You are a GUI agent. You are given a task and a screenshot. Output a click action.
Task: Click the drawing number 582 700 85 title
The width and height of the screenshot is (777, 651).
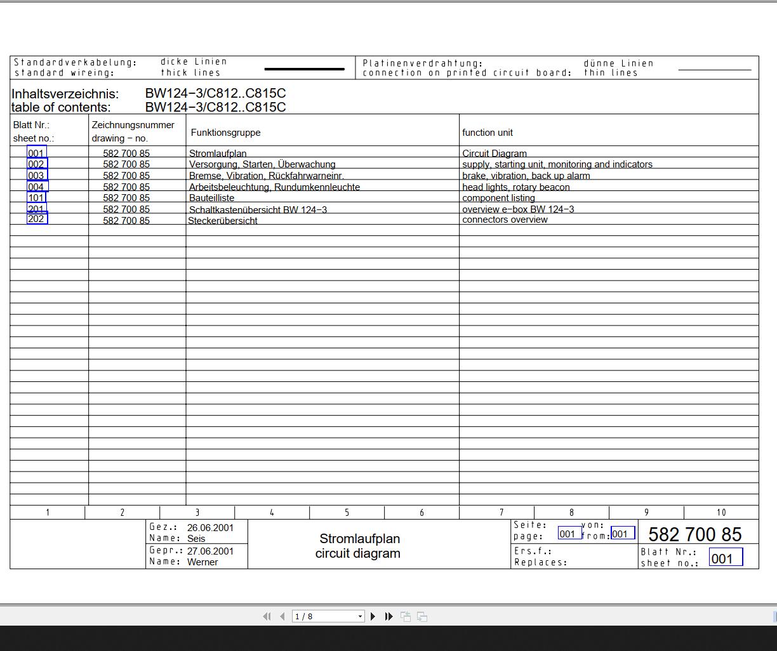694,534
